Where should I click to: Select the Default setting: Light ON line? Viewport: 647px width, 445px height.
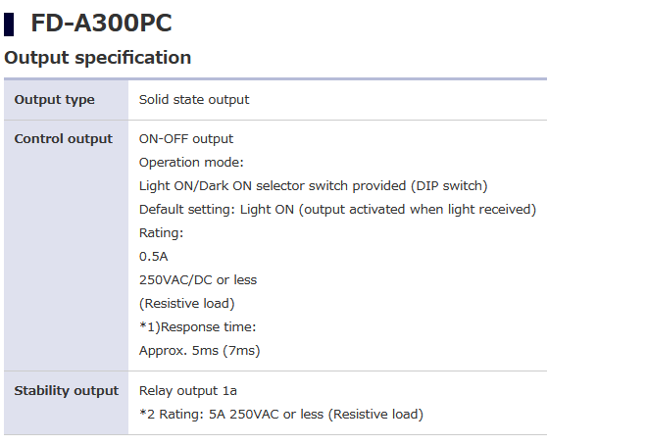click(337, 210)
